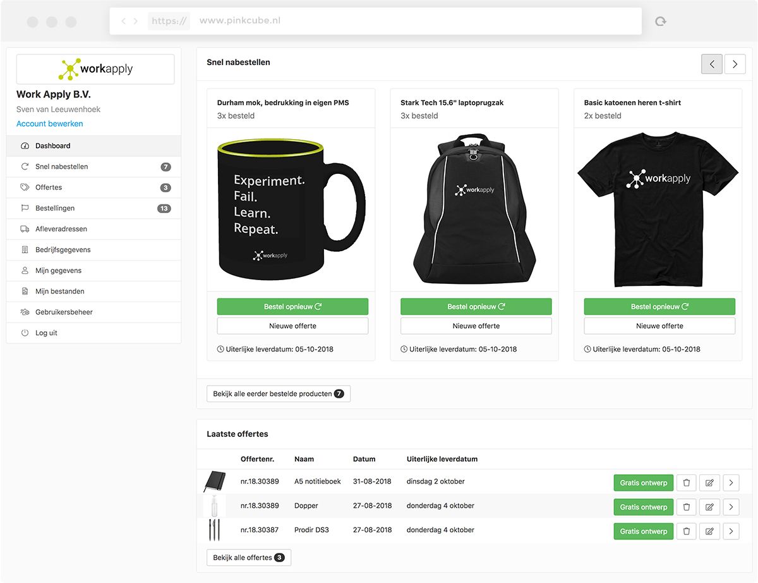This screenshot has height=583, width=758.
Task: Click the right carousel arrow in Snel nabestellen
Action: point(735,64)
